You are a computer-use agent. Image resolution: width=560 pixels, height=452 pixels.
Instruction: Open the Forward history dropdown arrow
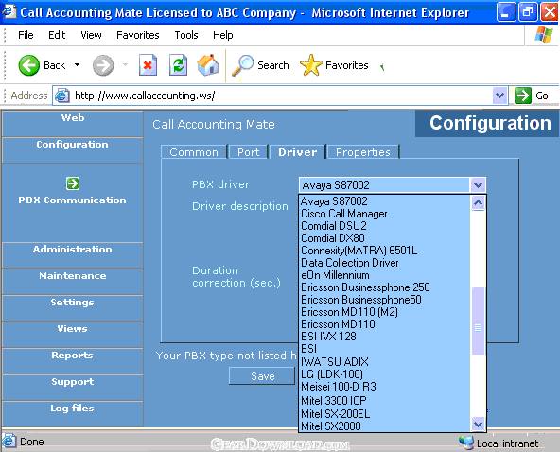pyautogui.click(x=126, y=65)
